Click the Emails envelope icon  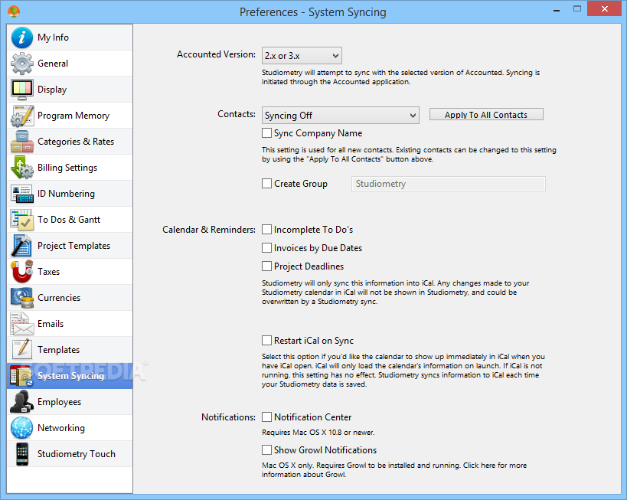22,324
